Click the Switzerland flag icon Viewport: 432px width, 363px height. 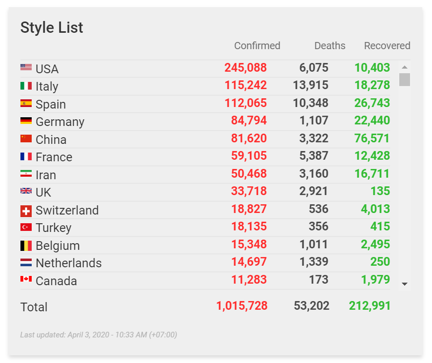point(26,210)
